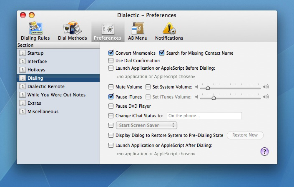
Task: Uncheck the Pause iTunes option
Action: tap(111, 97)
